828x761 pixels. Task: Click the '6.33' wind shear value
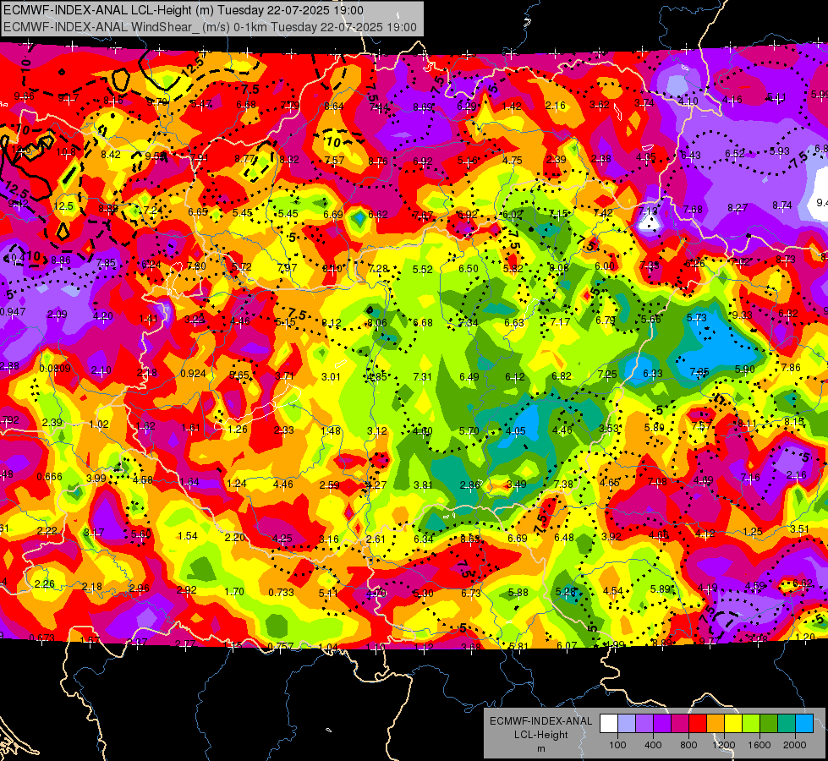click(653, 374)
